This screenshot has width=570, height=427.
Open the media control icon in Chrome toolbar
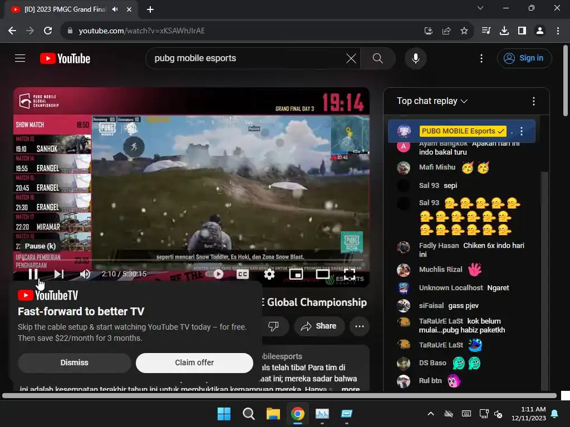pyautogui.click(x=486, y=31)
